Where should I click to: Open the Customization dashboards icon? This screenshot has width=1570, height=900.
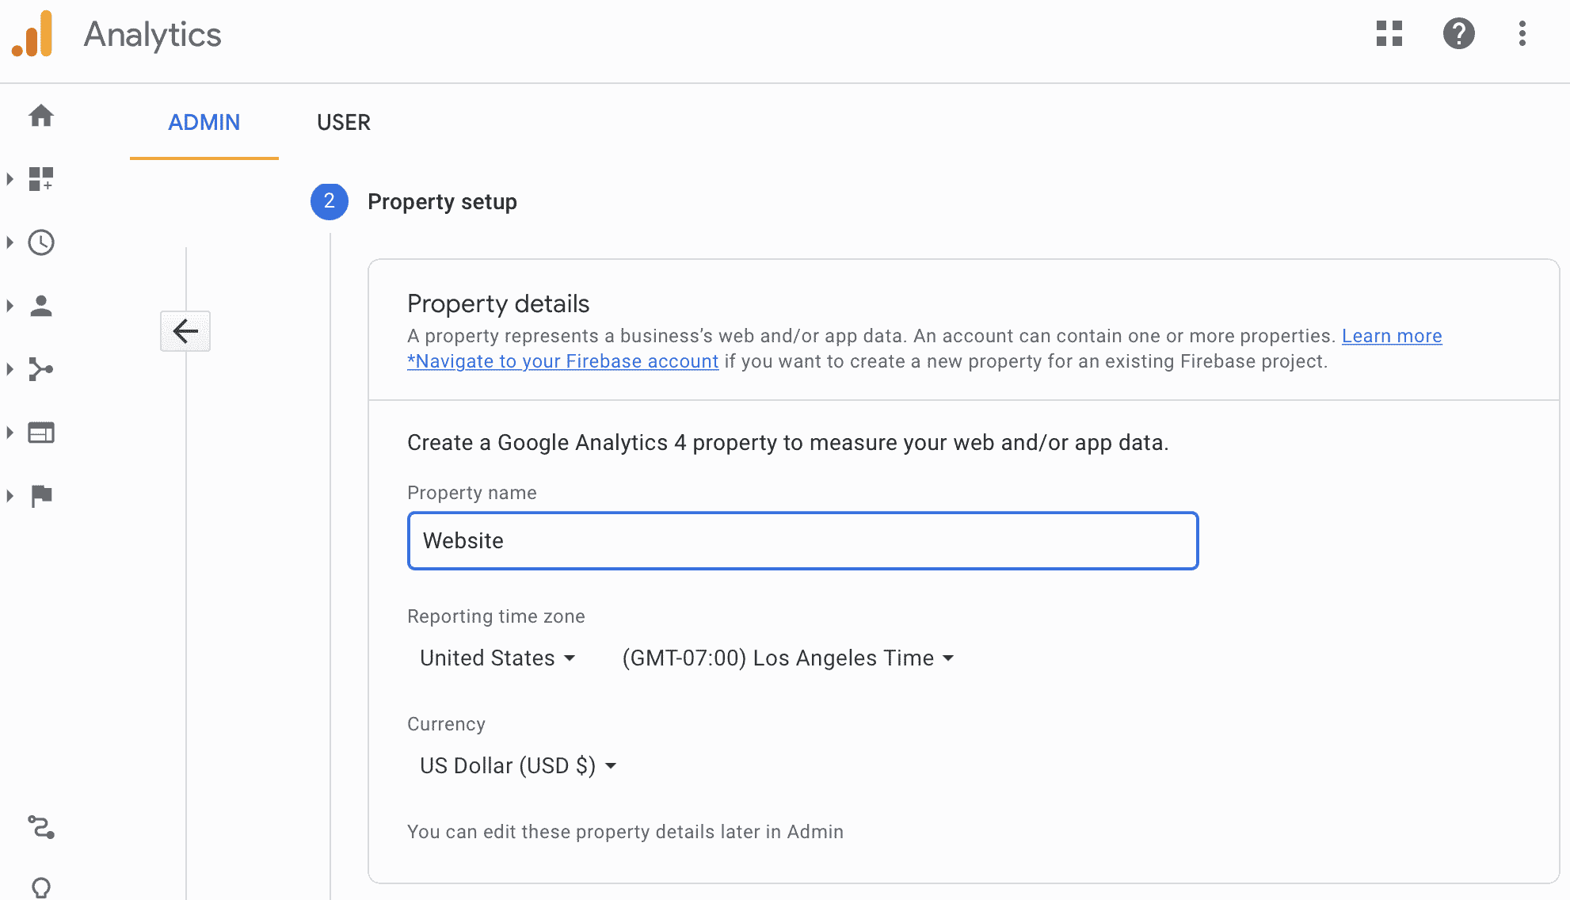tap(41, 179)
